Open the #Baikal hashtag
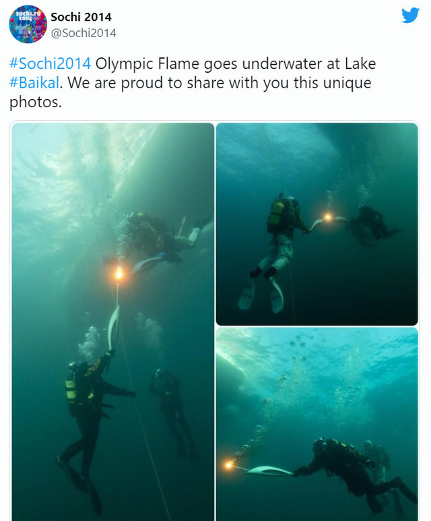 (34, 83)
